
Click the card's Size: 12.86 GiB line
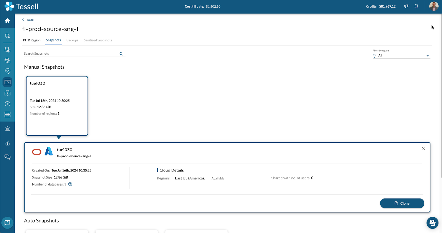pyautogui.click(x=40, y=107)
